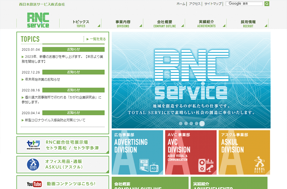This screenshot has width=287, height=189.
Task: Click the お知らせ tag dated 2020.04.14
Action: tap(73, 113)
